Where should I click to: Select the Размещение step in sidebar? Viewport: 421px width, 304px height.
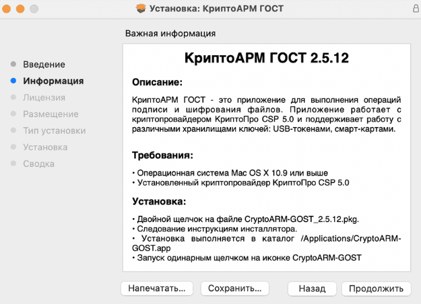51,114
